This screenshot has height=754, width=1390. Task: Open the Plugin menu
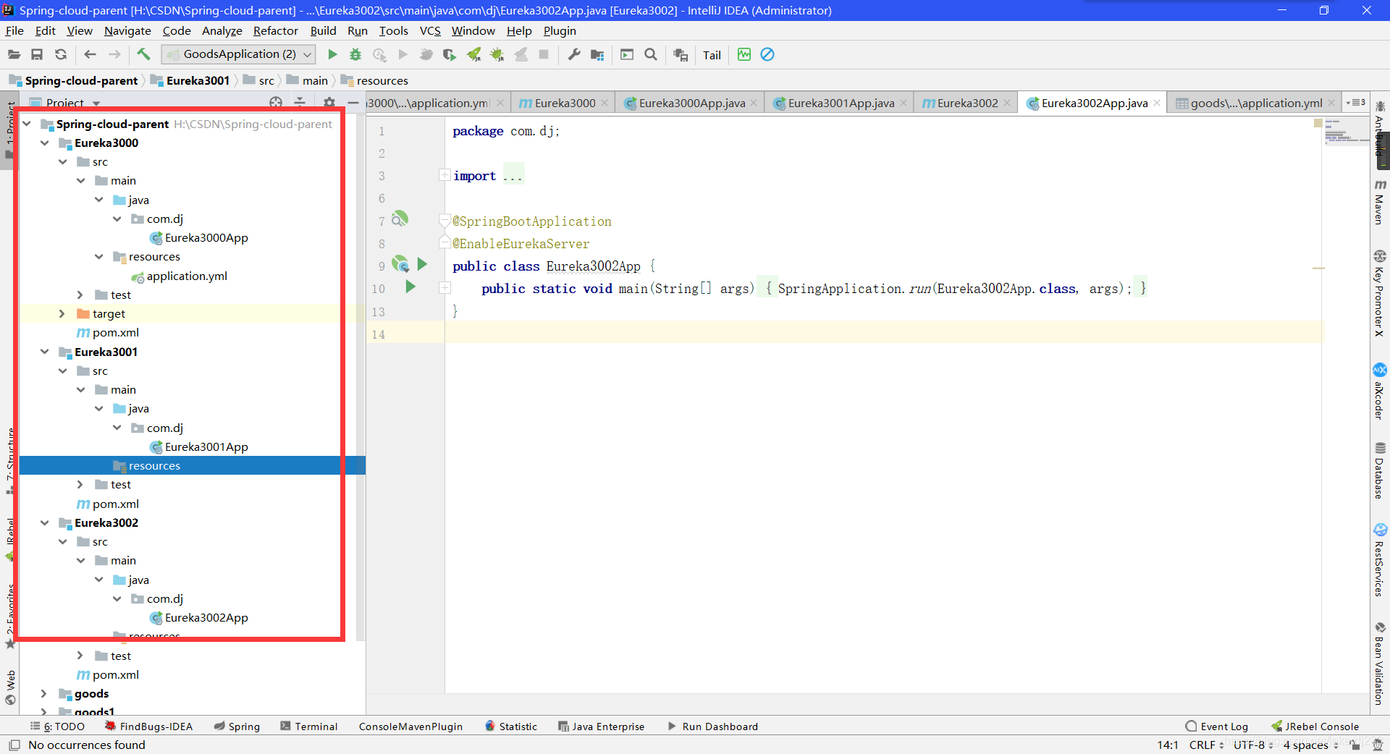tap(560, 30)
